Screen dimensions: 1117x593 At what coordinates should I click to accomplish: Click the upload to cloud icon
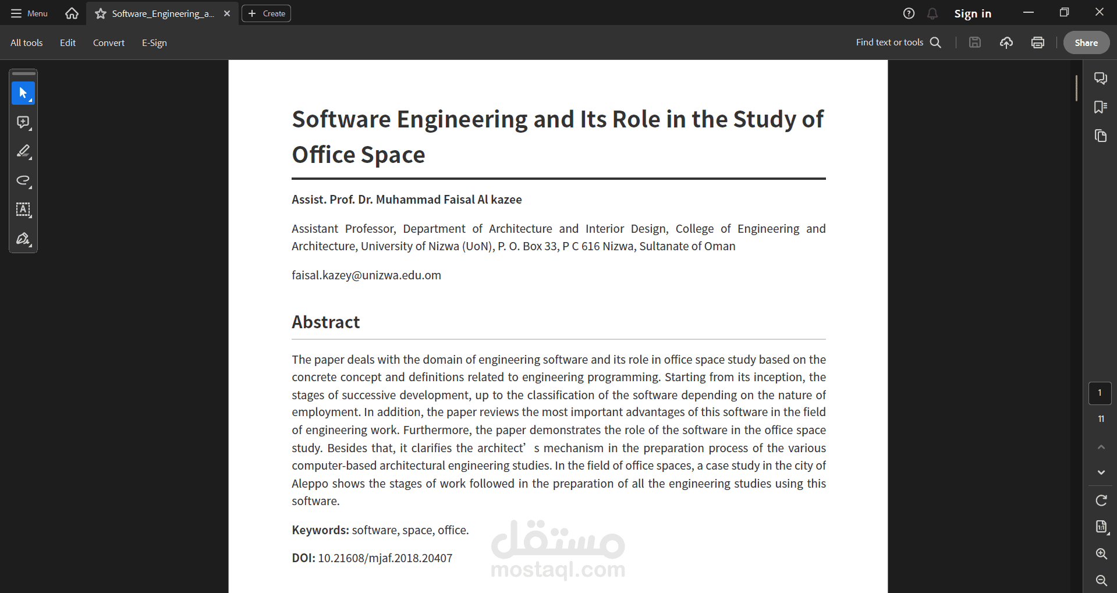coord(1006,42)
